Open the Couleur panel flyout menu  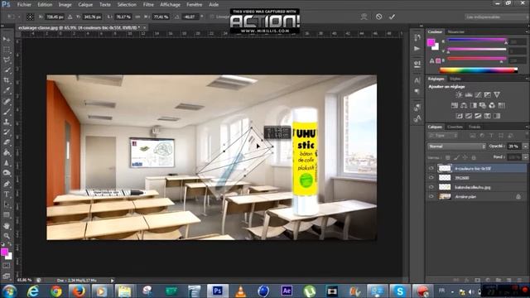(527, 31)
